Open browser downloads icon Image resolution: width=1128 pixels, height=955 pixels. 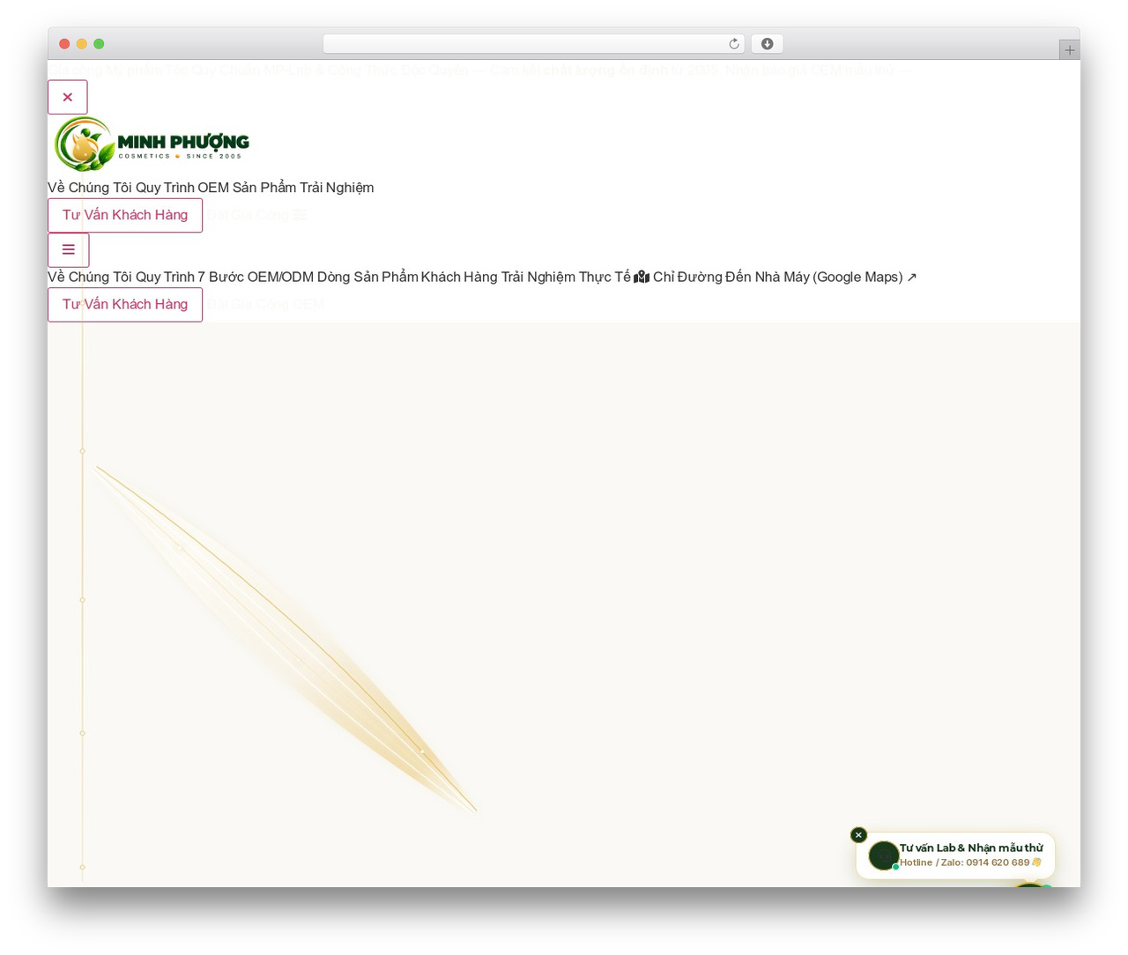[767, 44]
